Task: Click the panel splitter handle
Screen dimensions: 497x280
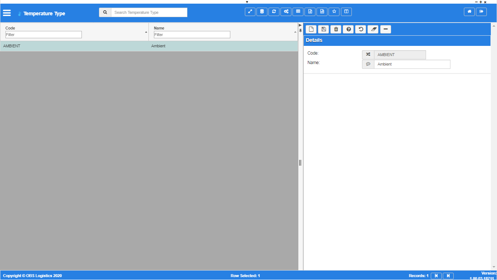Action: tap(300, 162)
